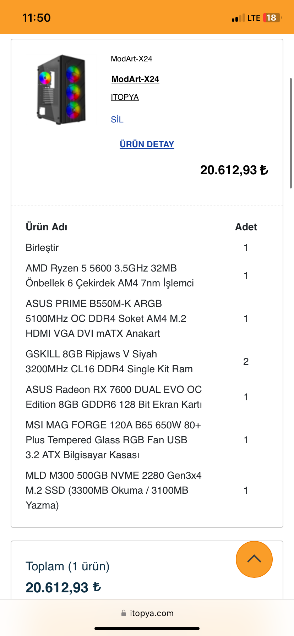The height and width of the screenshot is (636, 294).
Task: Select the ASUS PRIME B550M-K ARGB row
Action: (106, 318)
